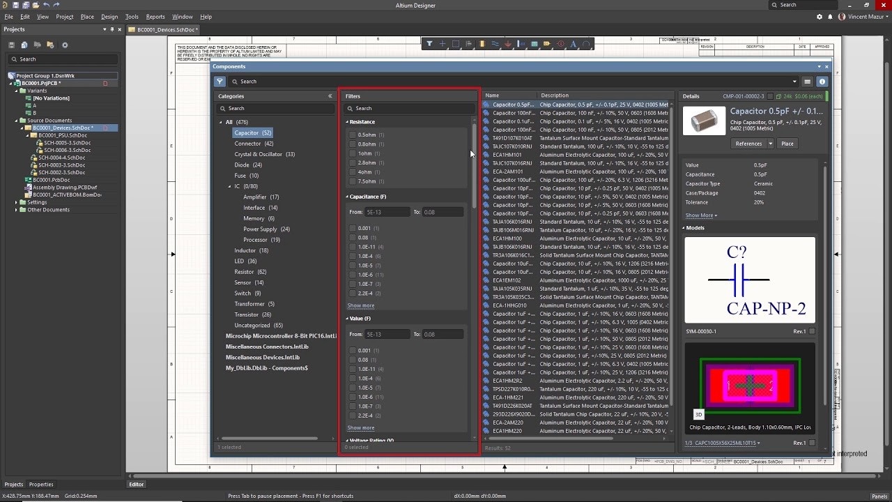Screen dimensions: 892x502
Task: Select the arc drawing tool in the active bar
Action: [586, 44]
